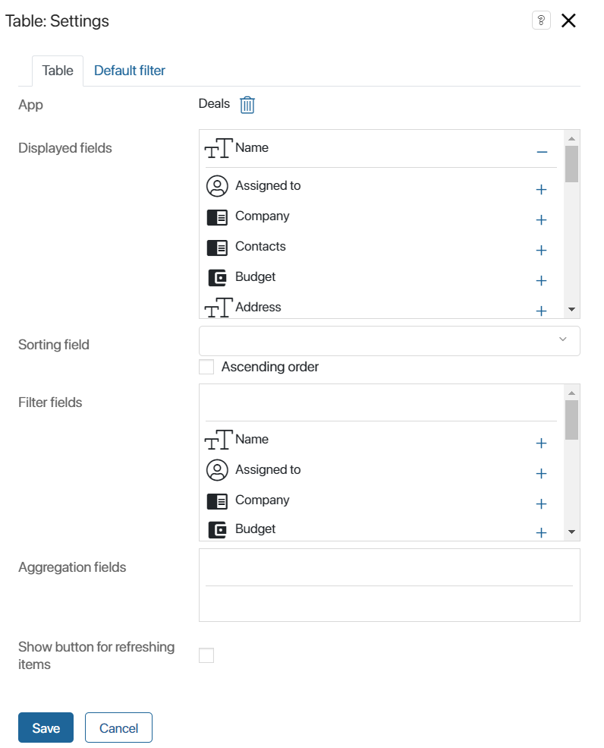Click the Filter fields scrollbar down arrow
The height and width of the screenshot is (748, 604).
pyautogui.click(x=571, y=532)
